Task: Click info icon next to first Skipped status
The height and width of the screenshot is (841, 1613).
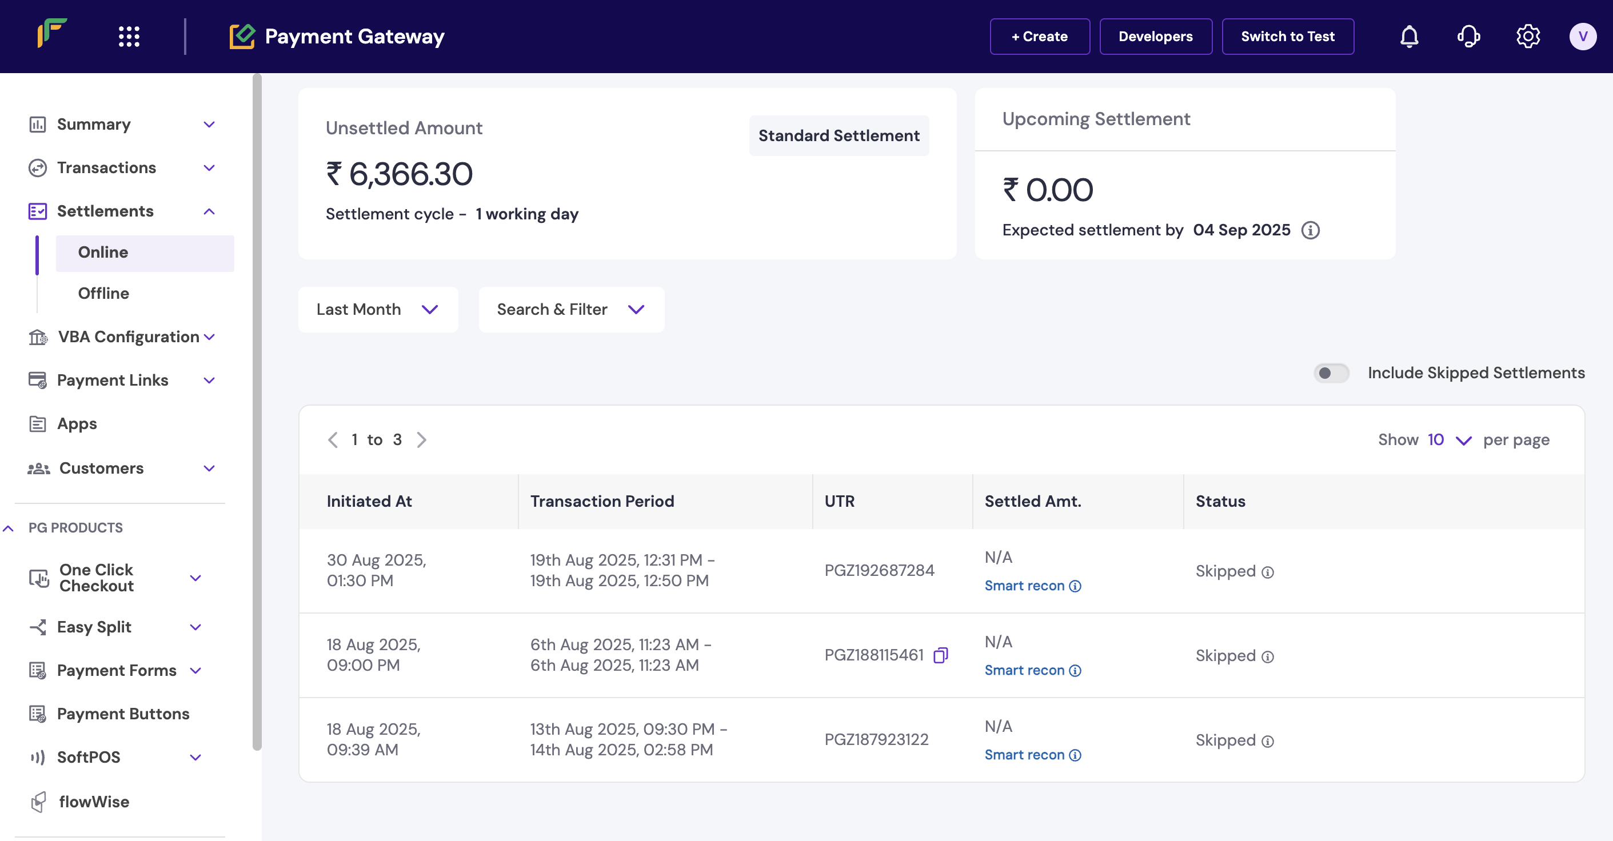Action: click(1267, 572)
